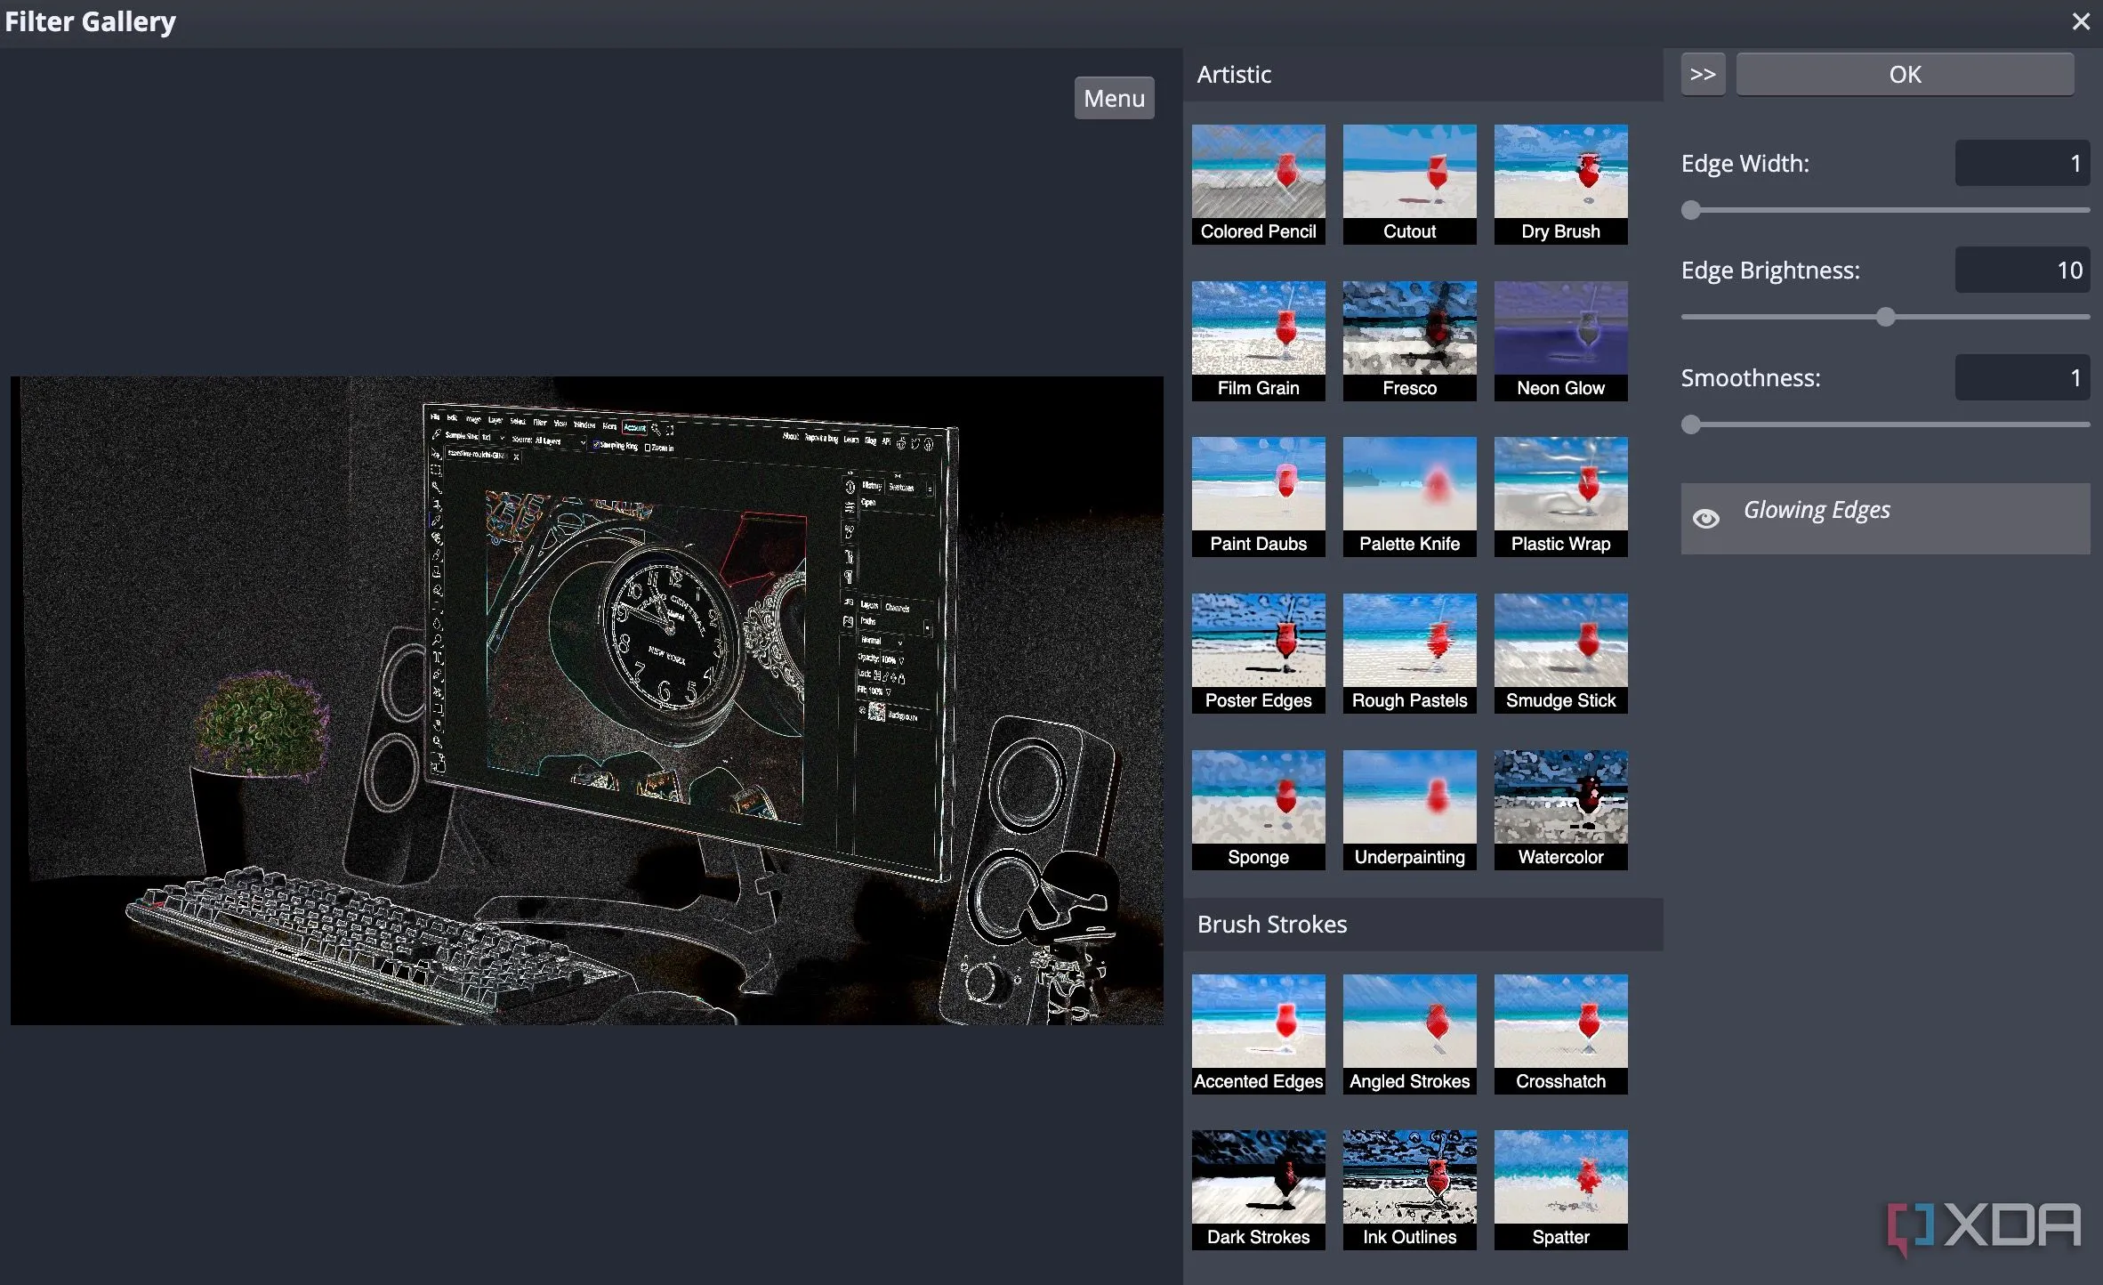Screen dimensions: 2103x1285
Task: Toggle visibility eye of Glowing Edges
Action: 1705,519
